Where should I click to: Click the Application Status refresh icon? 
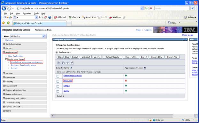coord(145,68)
